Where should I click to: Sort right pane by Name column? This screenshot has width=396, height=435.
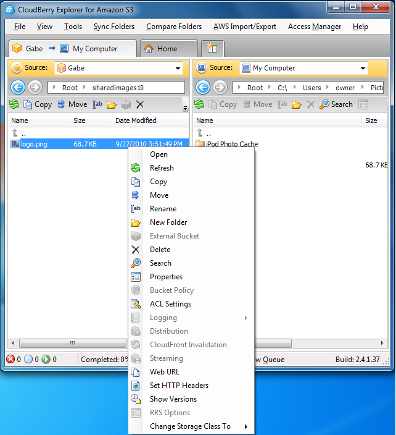pos(277,120)
